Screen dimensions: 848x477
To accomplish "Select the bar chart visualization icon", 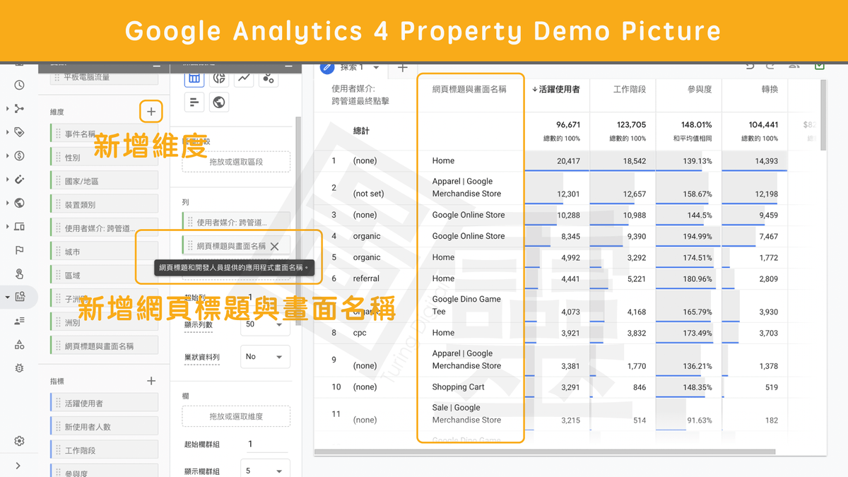I will click(x=194, y=102).
